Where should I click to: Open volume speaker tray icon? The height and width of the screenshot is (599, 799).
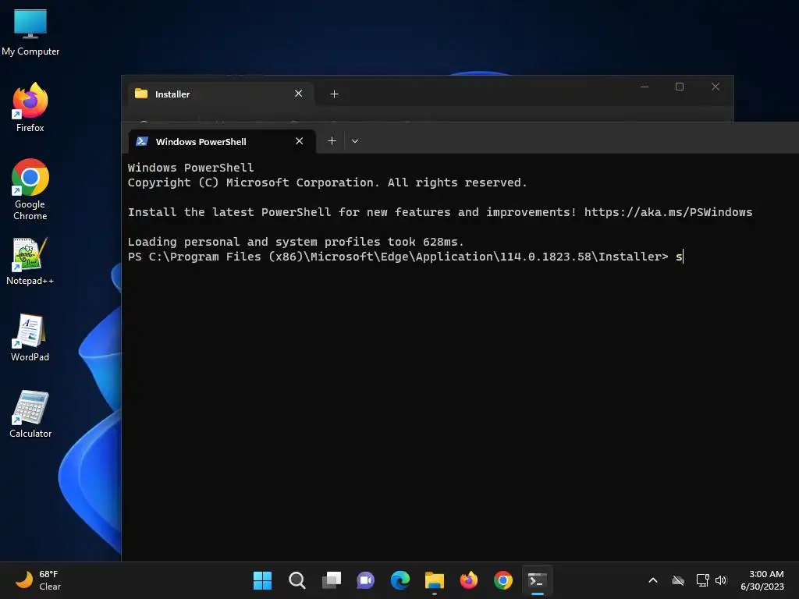pyautogui.click(x=720, y=580)
